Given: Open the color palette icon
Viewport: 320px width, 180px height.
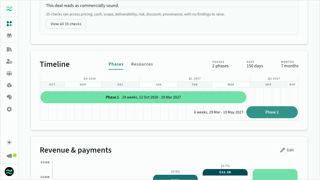Looking at the screenshot, I should coord(9,97).
